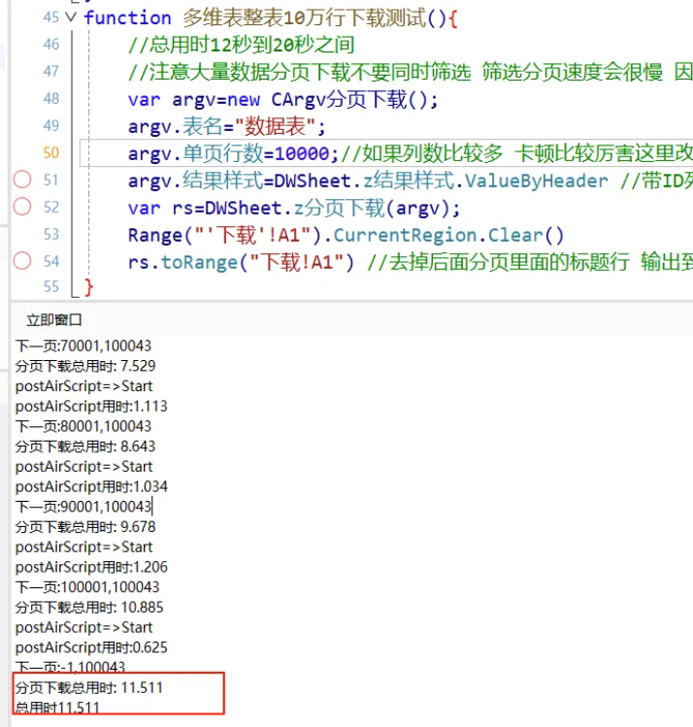
Task: Toggle the breakpoint circle on line 51
Action: coord(22,180)
